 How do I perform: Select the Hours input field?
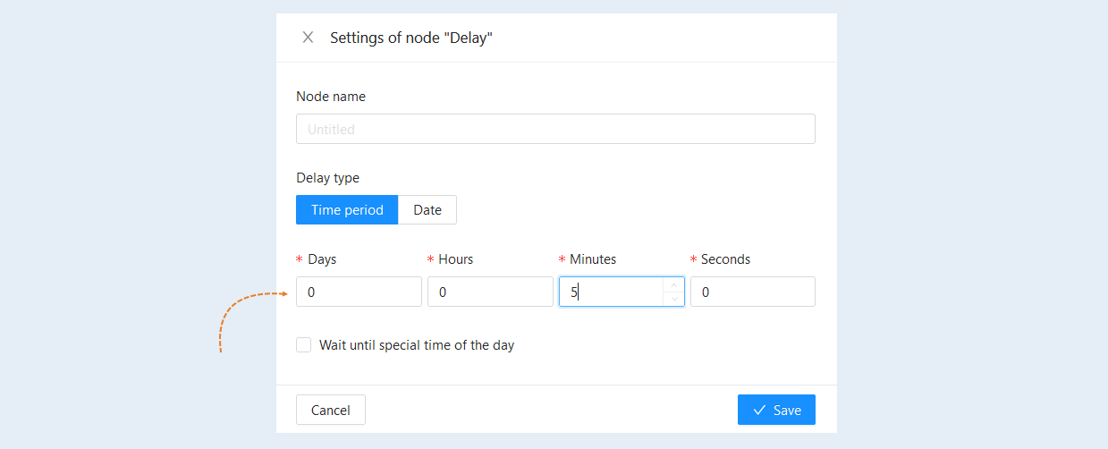click(490, 292)
